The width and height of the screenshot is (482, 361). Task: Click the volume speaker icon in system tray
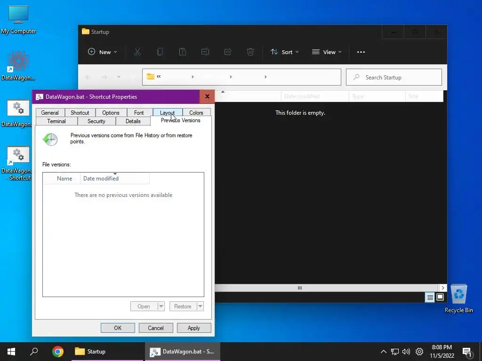(406, 352)
